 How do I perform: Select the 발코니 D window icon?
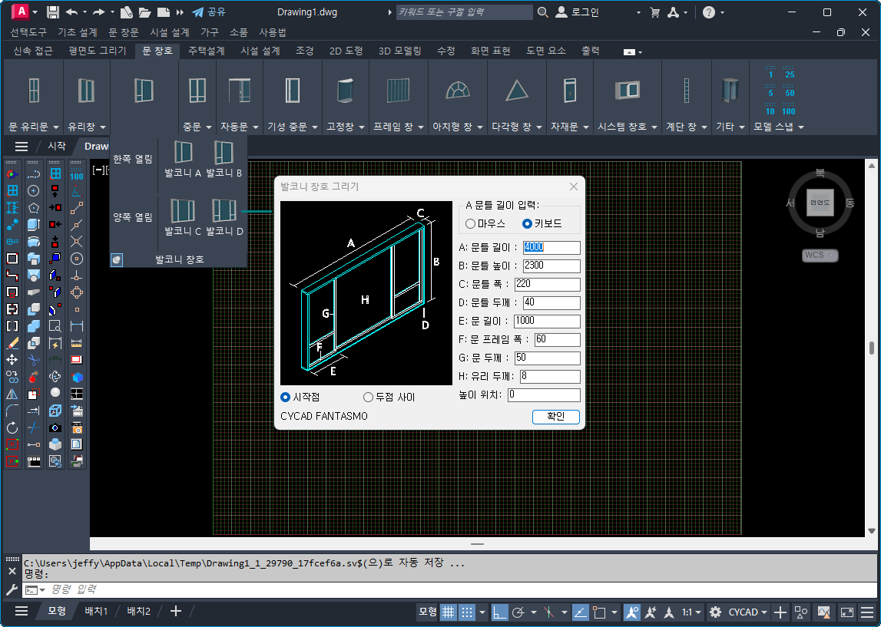pos(224,212)
